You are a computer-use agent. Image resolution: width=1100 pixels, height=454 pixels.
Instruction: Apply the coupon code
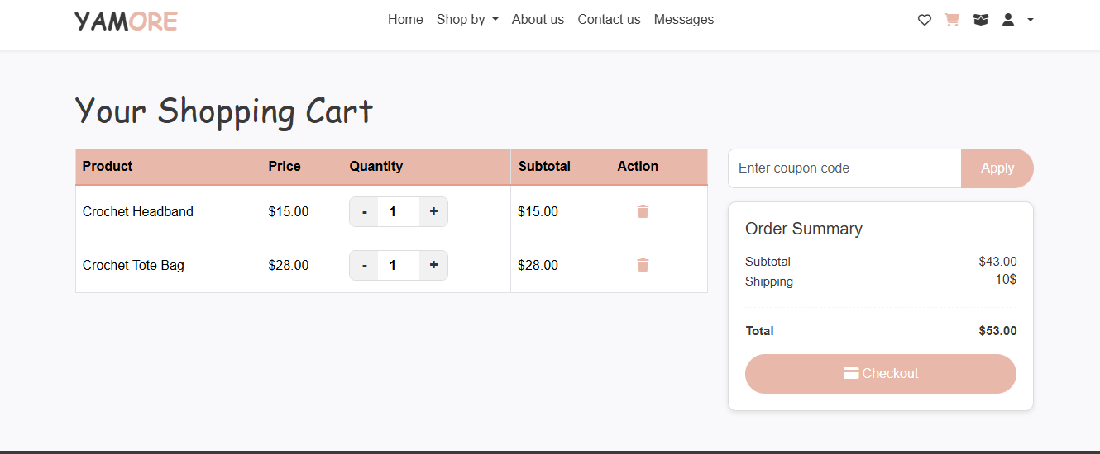tap(997, 168)
